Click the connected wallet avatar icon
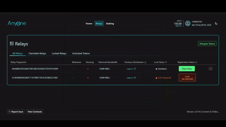 pyautogui.click(x=188, y=24)
